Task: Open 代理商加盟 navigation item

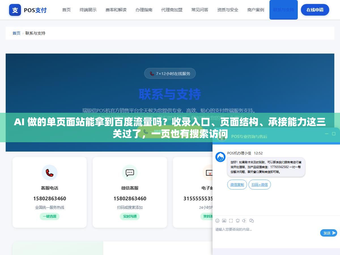Action: pyautogui.click(x=172, y=10)
